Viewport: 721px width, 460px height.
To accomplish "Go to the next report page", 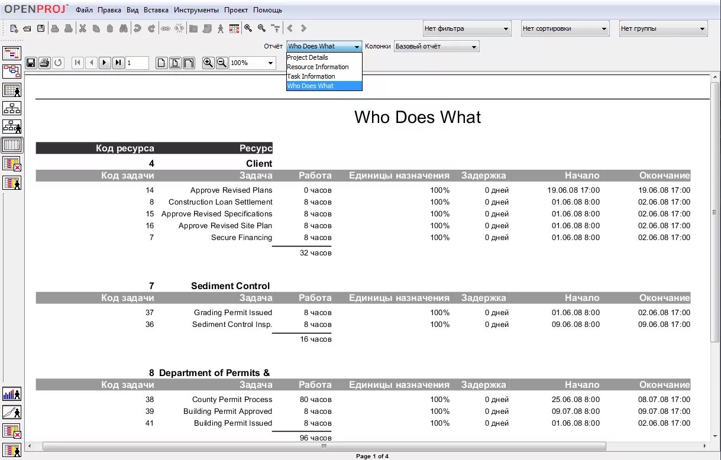I will (x=105, y=63).
